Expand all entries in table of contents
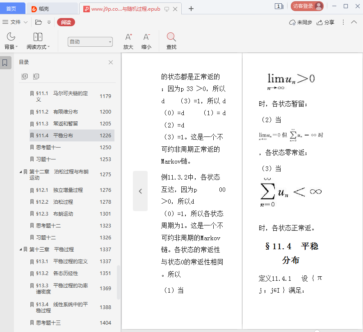Screen dimensions: 363x332 tap(25, 76)
